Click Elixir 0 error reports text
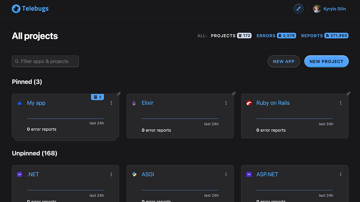 pos(156,130)
